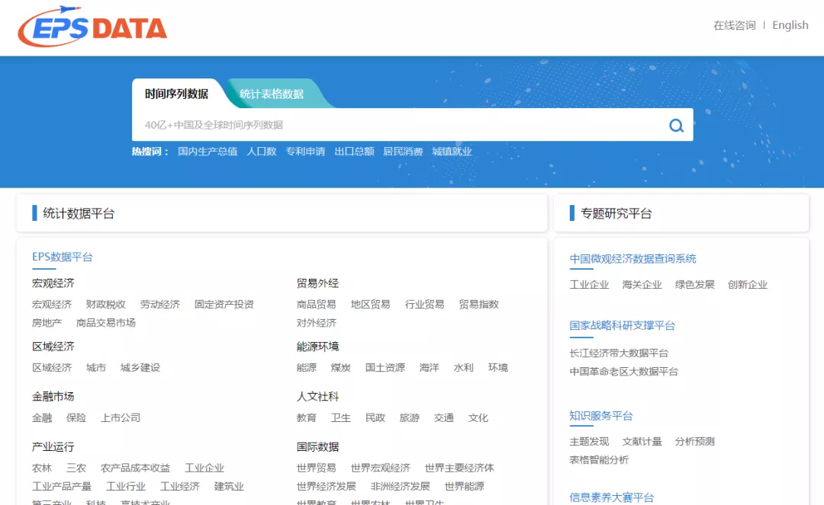Open 工业产品产量 database
The image size is (824, 505).
(62, 486)
